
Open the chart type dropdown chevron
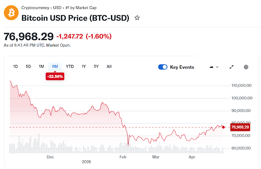(217, 67)
